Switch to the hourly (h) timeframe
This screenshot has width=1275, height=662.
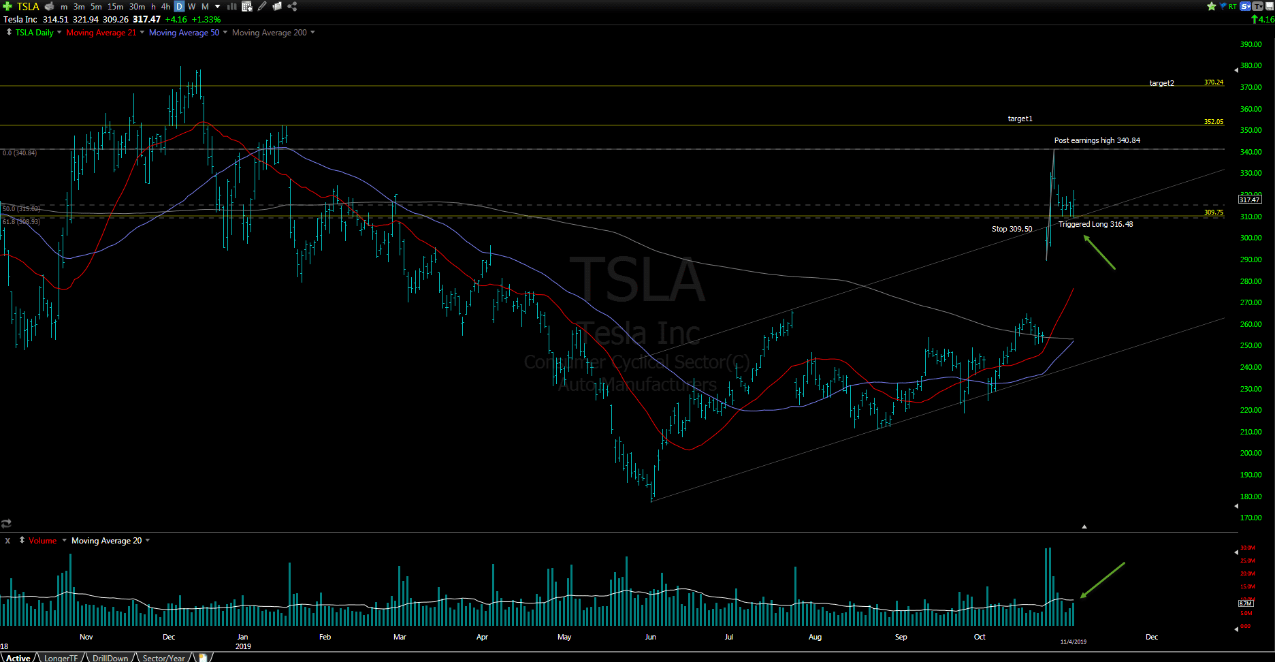[153, 7]
